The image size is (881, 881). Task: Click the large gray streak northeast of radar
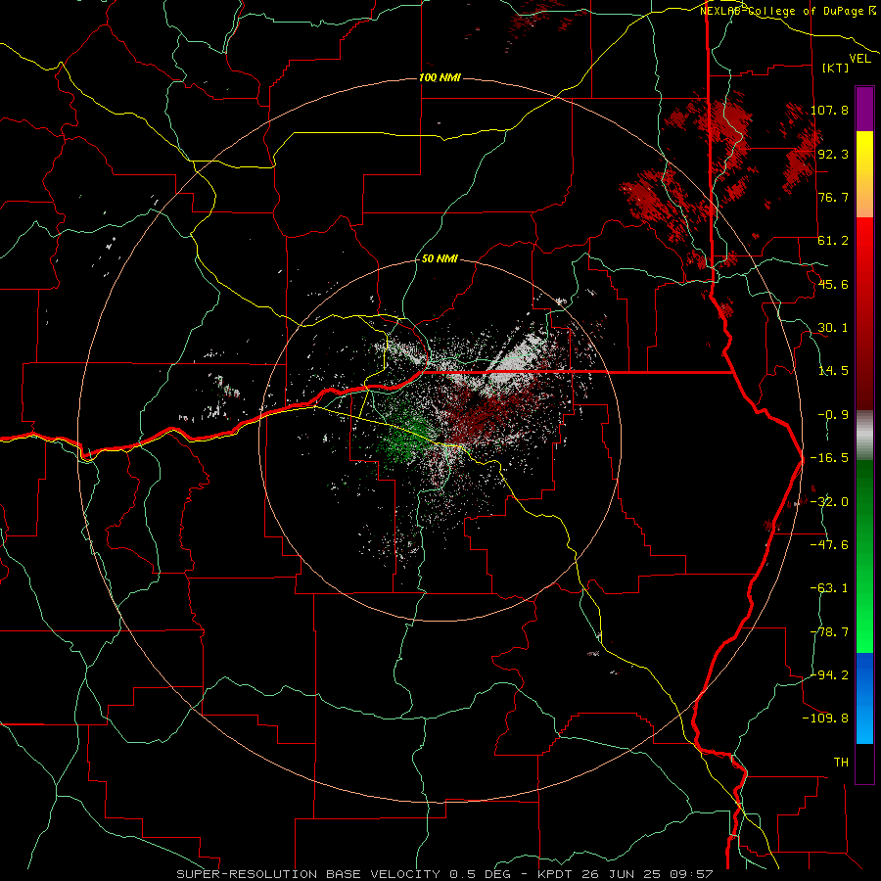[514, 359]
